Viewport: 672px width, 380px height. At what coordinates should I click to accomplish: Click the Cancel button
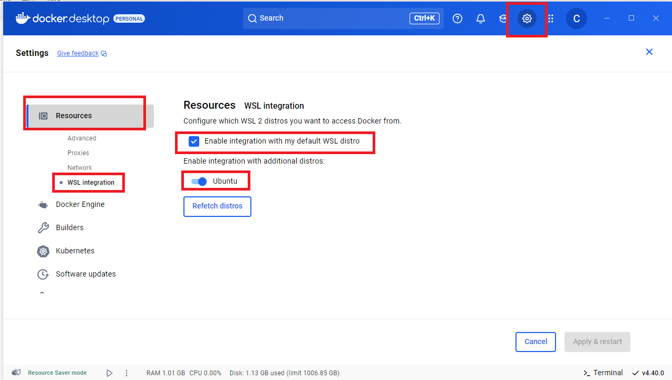(535, 342)
